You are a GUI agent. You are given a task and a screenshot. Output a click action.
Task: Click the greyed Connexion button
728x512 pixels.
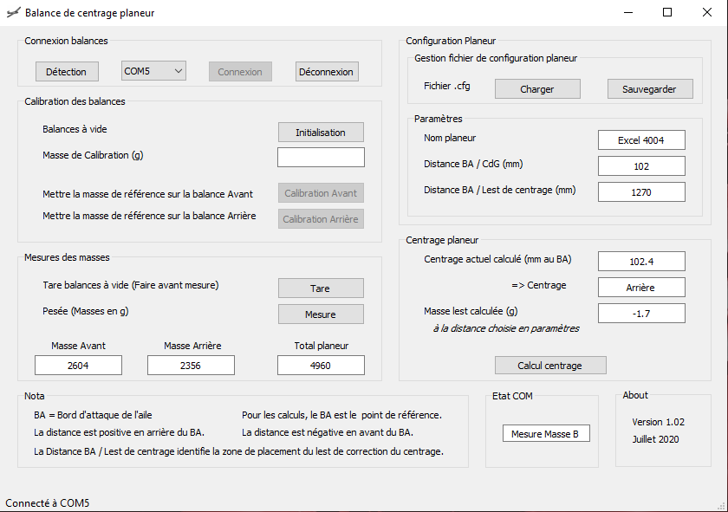click(240, 72)
